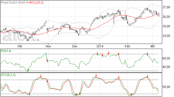Image resolution: width=174 pixels, height=97 pixels.
Task: Click the Dec month label
Action: tap(75, 46)
